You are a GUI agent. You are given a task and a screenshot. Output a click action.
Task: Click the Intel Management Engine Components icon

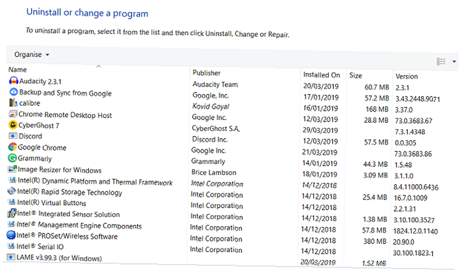[11, 224]
